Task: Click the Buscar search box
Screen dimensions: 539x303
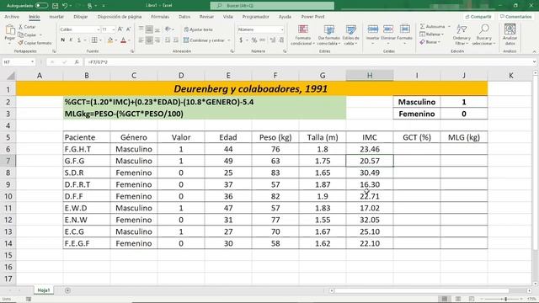Action: tap(272, 6)
